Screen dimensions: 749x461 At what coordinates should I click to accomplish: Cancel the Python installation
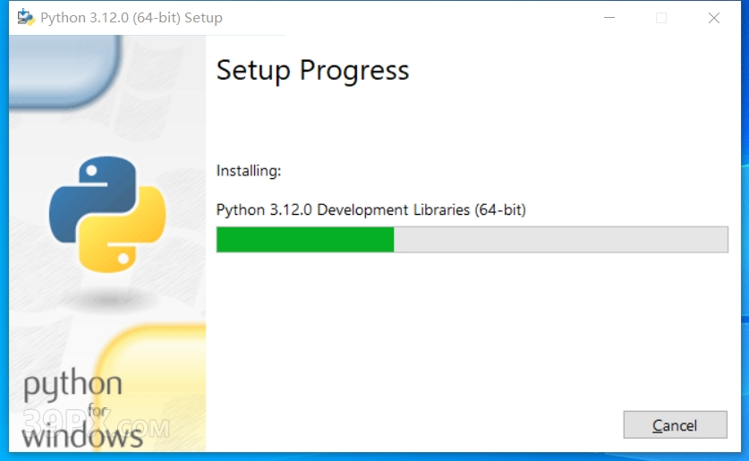click(675, 424)
